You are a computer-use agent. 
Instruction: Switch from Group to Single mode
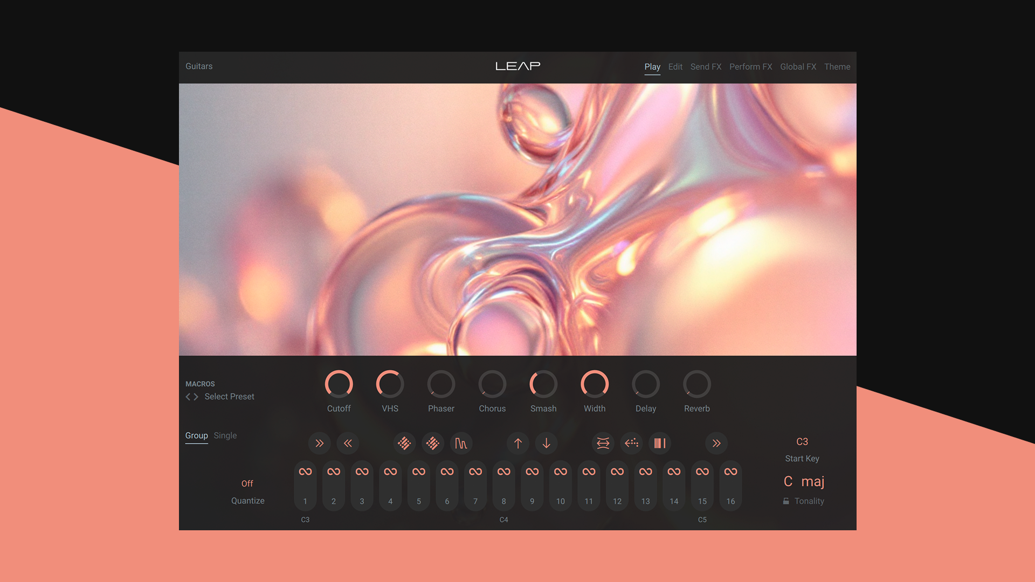click(x=225, y=435)
